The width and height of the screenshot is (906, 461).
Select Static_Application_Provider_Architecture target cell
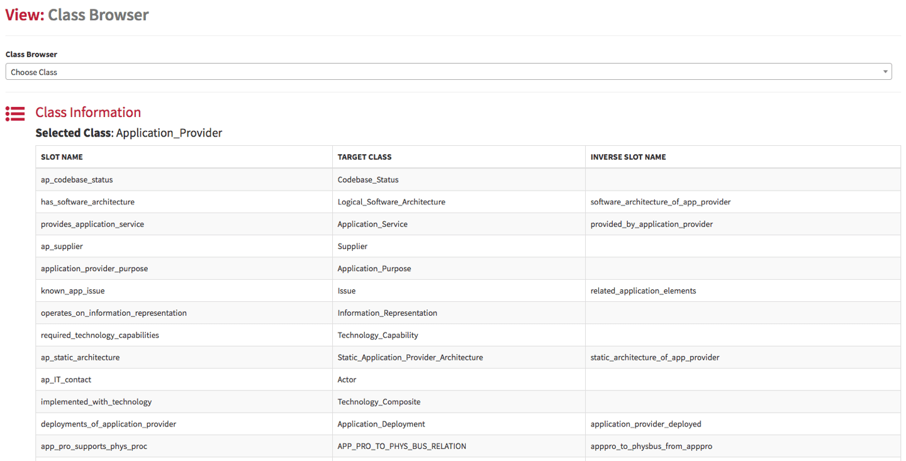pyautogui.click(x=459, y=357)
